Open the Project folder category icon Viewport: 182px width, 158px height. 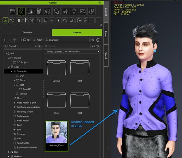[13, 11]
